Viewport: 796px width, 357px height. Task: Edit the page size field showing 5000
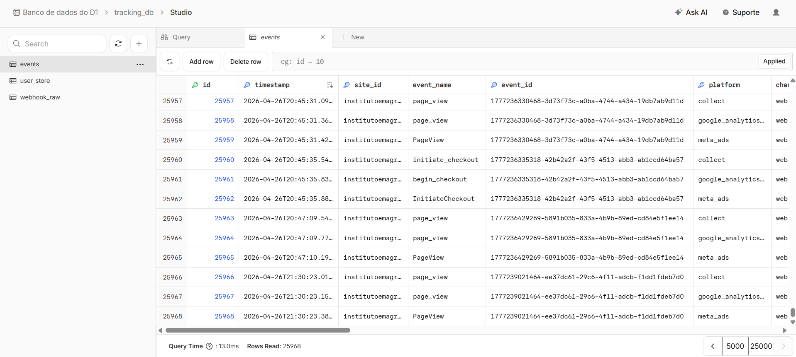(735, 346)
